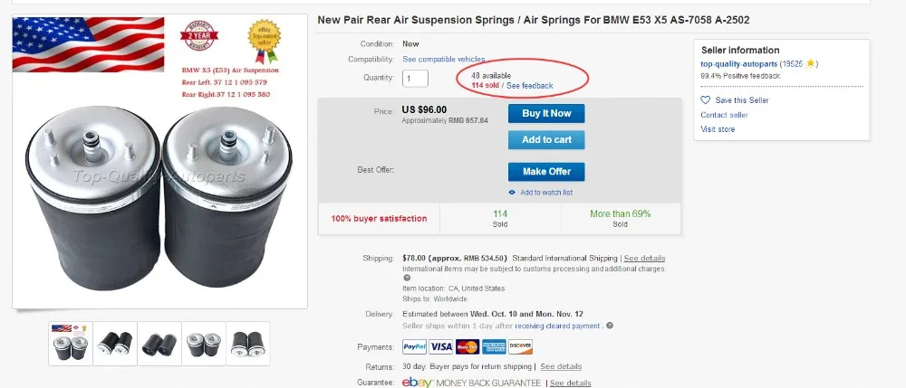Click the MasterCard payment icon

click(467, 346)
